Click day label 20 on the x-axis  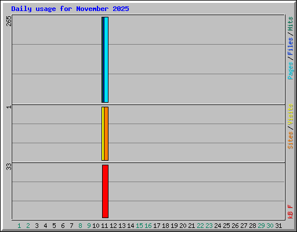point(183,226)
